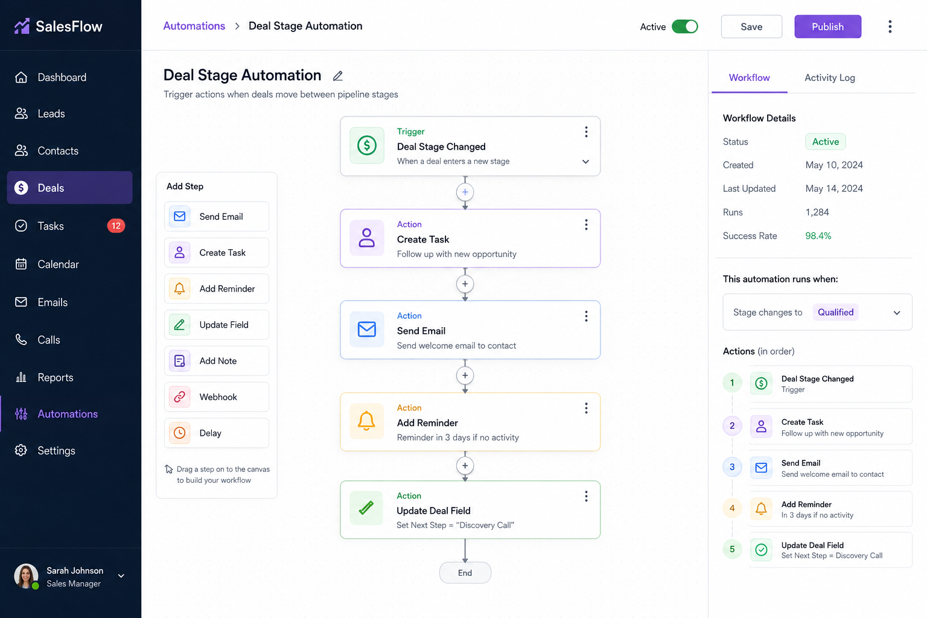Click the Add Reminder bell icon on canvas
The width and height of the screenshot is (927, 618).
click(367, 421)
